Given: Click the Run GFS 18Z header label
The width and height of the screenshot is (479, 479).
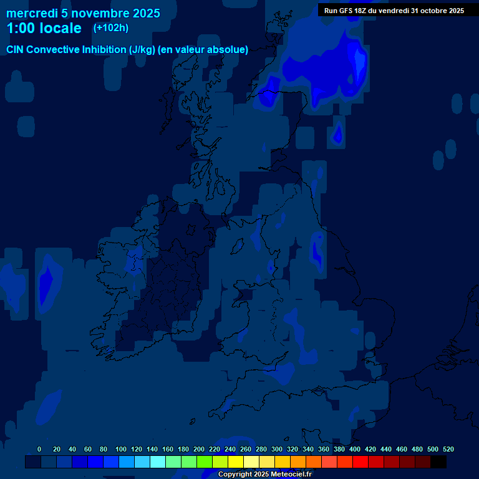Looking at the screenshot, I should click(394, 11).
